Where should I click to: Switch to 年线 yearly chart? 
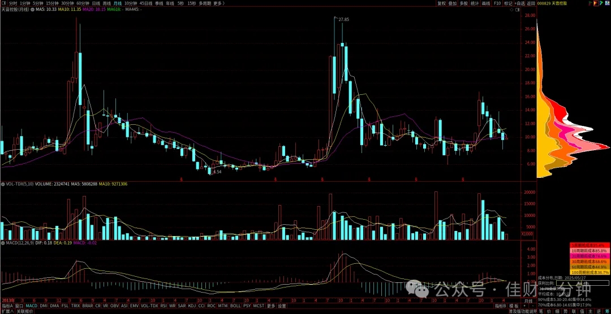coord(170,3)
